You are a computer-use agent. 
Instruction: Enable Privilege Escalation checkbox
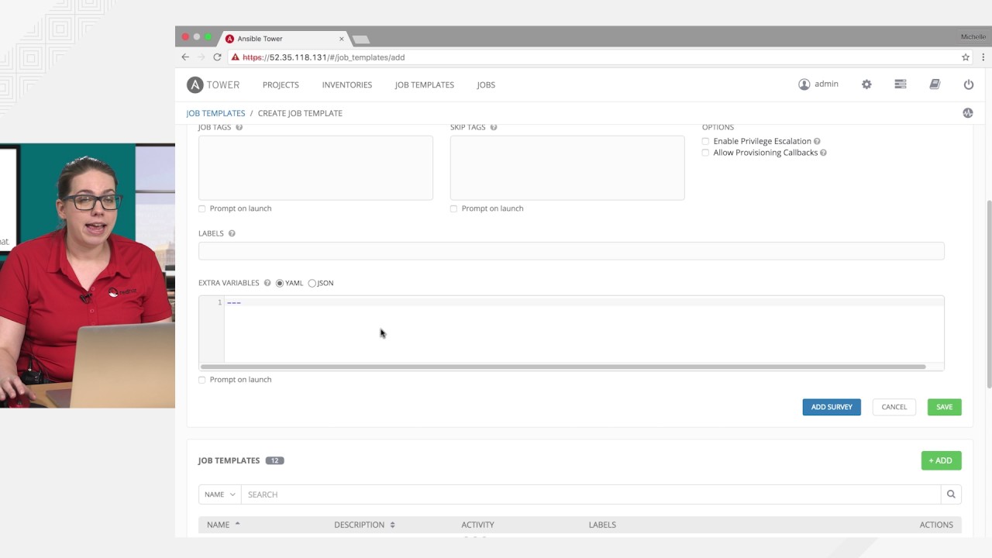(x=705, y=141)
